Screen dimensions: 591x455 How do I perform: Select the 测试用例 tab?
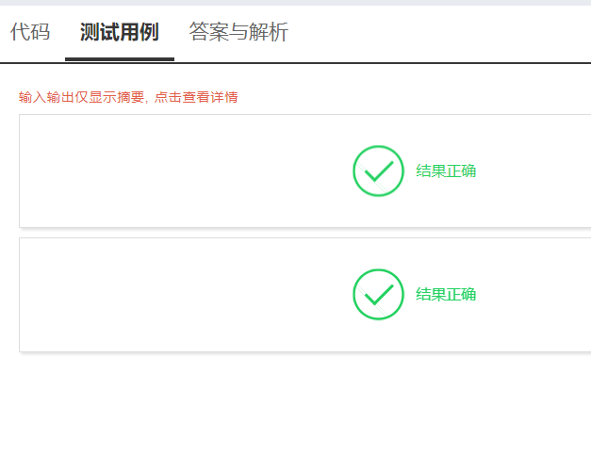point(119,32)
